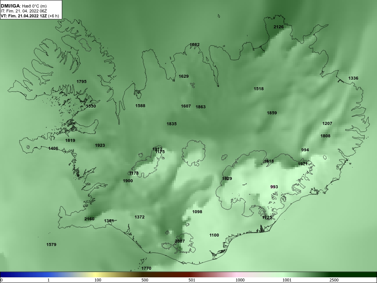Click the 1336 value on the east coast

(x=353, y=78)
